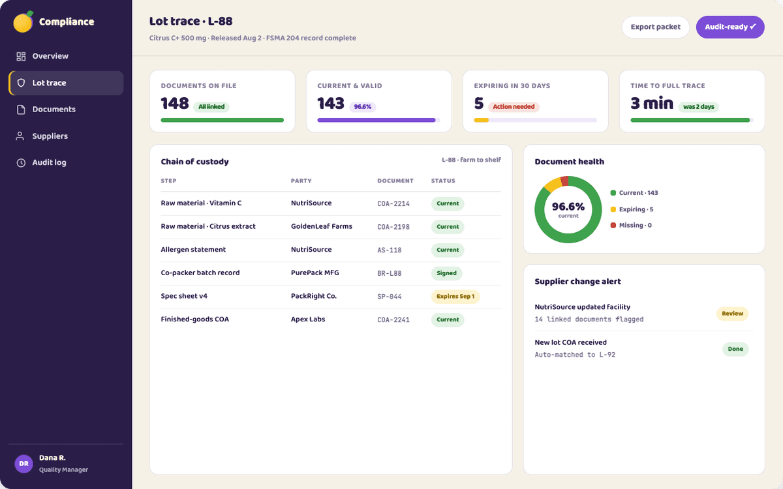This screenshot has width=783, height=489.
Task: Click the Overview grid icon
Action: [21, 56]
